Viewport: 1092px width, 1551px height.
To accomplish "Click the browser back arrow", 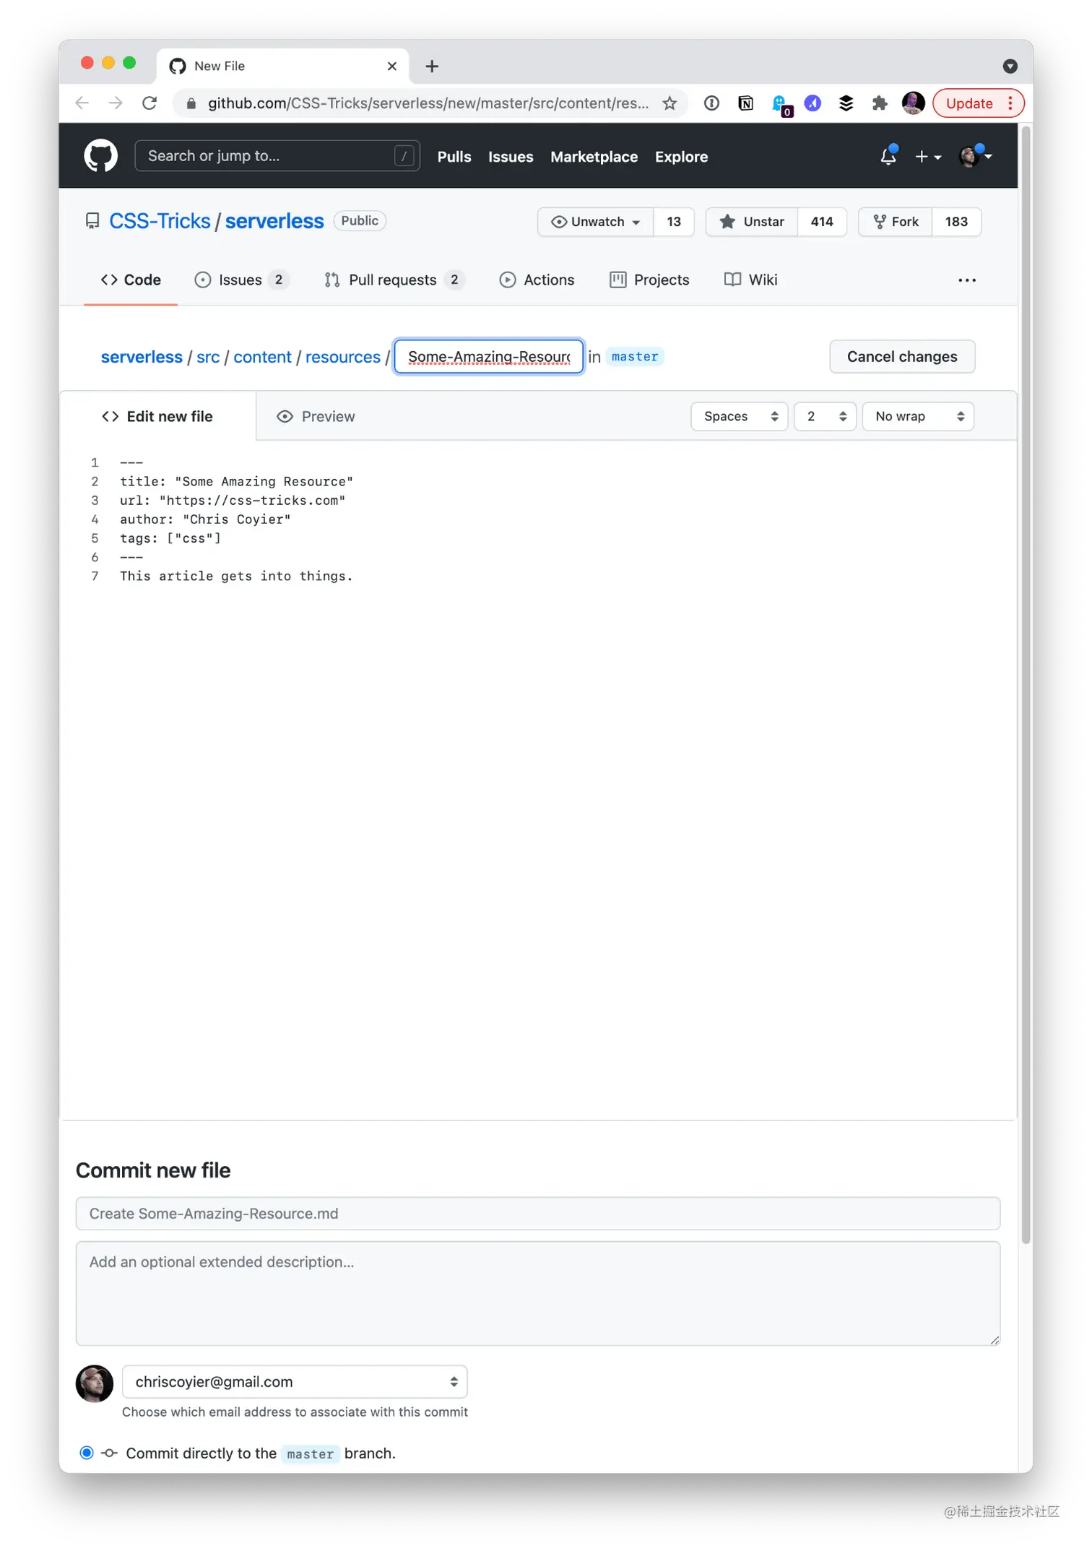I will (82, 103).
